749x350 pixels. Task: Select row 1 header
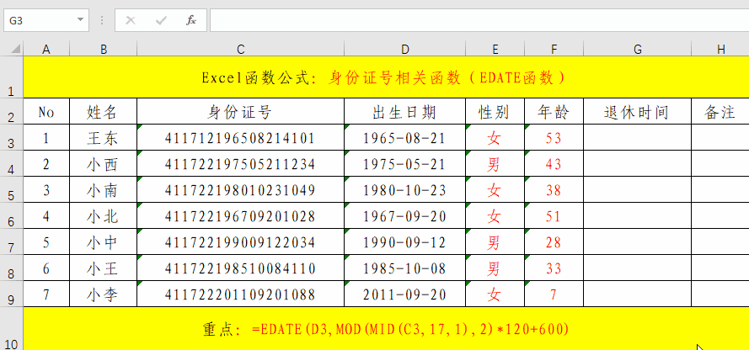pyautogui.click(x=12, y=77)
